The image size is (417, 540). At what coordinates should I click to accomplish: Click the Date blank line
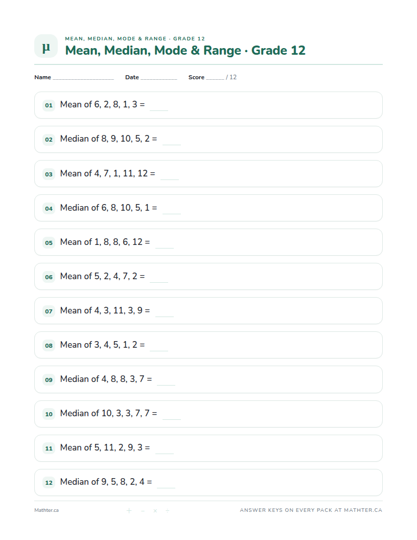158,79
